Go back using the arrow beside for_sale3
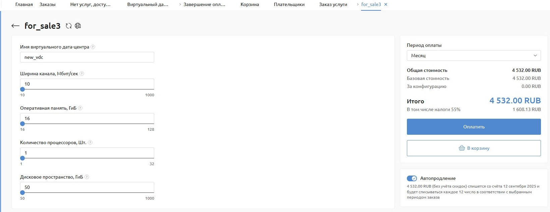Image resolution: width=550 pixels, height=212 pixels. 15,26
